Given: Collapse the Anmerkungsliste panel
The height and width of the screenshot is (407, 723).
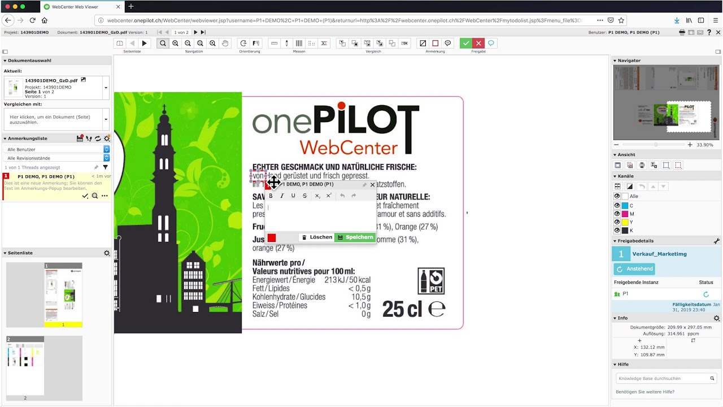Looking at the screenshot, I should (x=5, y=138).
